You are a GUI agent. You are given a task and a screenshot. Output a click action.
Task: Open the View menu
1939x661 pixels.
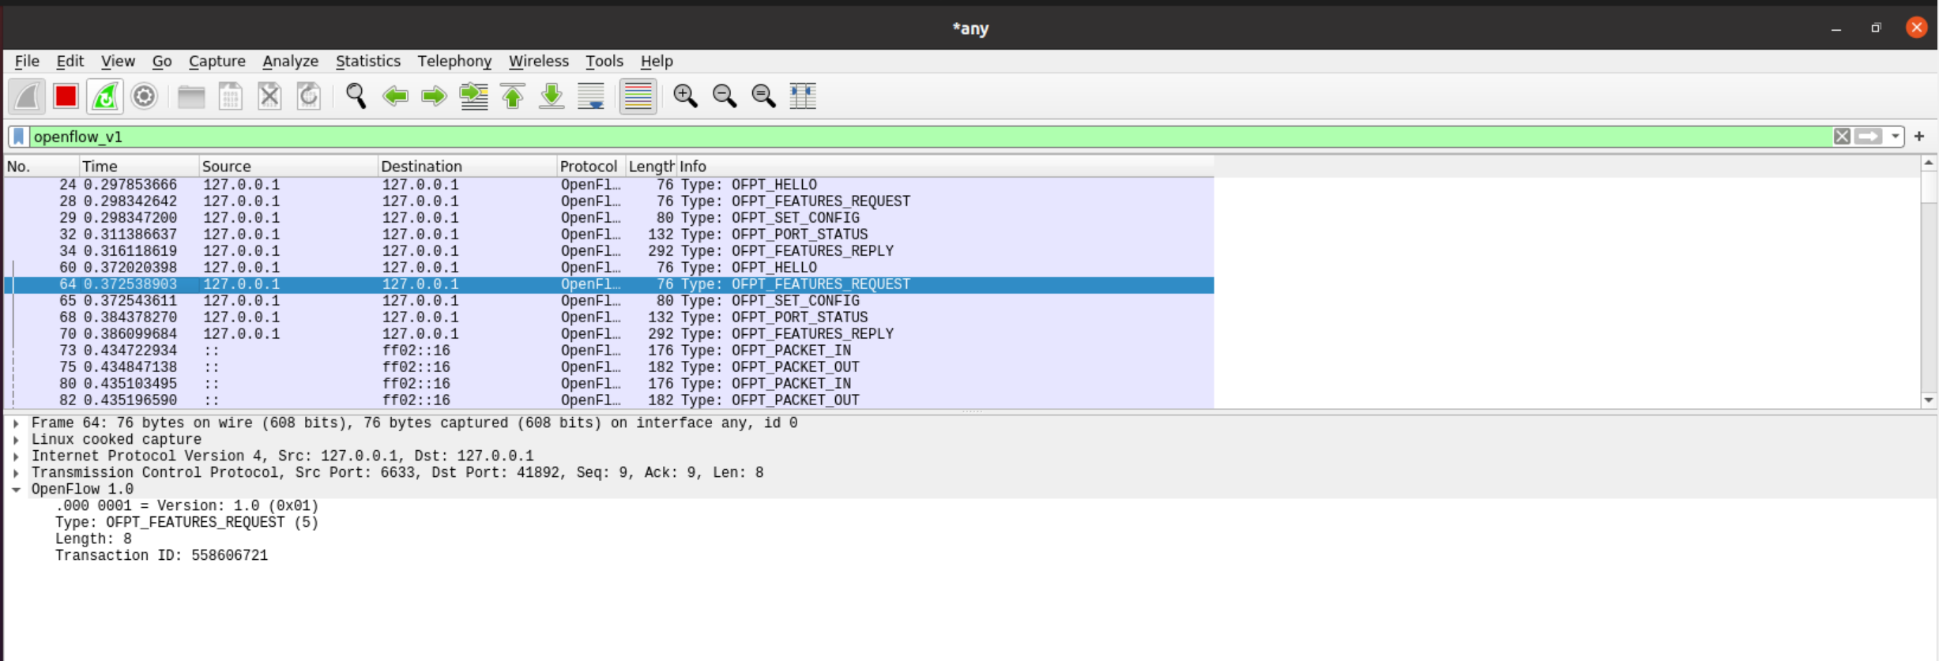pyautogui.click(x=118, y=61)
